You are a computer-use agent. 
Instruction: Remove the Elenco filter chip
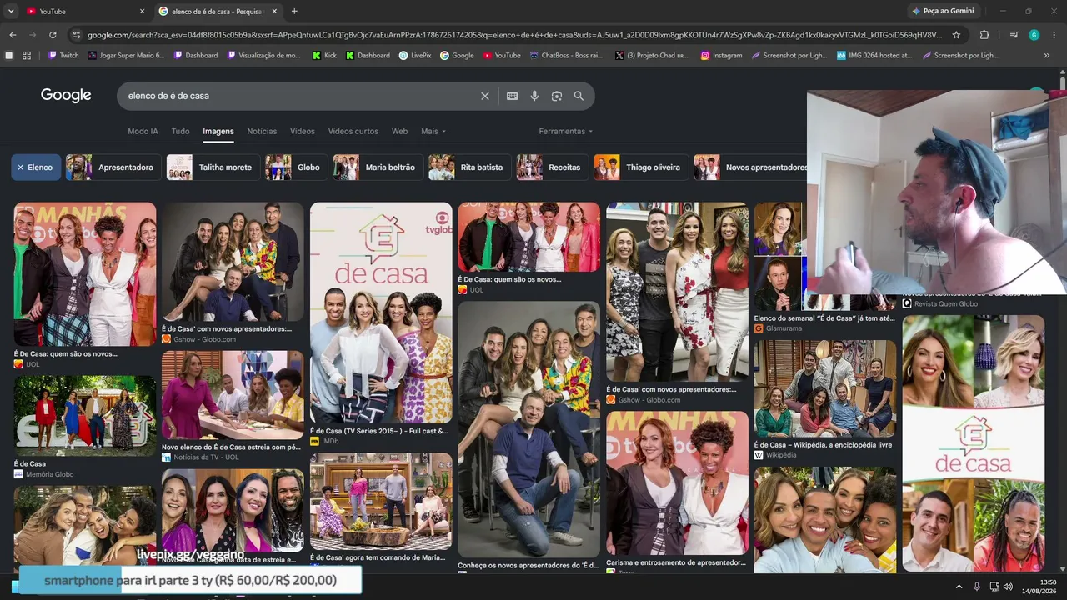(x=36, y=167)
